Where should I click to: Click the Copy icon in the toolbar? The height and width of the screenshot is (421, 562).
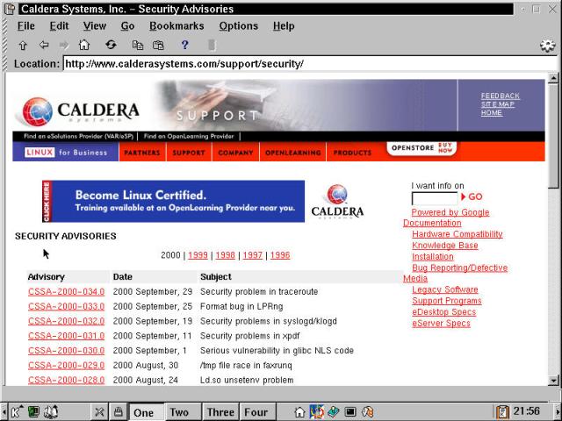click(x=138, y=45)
